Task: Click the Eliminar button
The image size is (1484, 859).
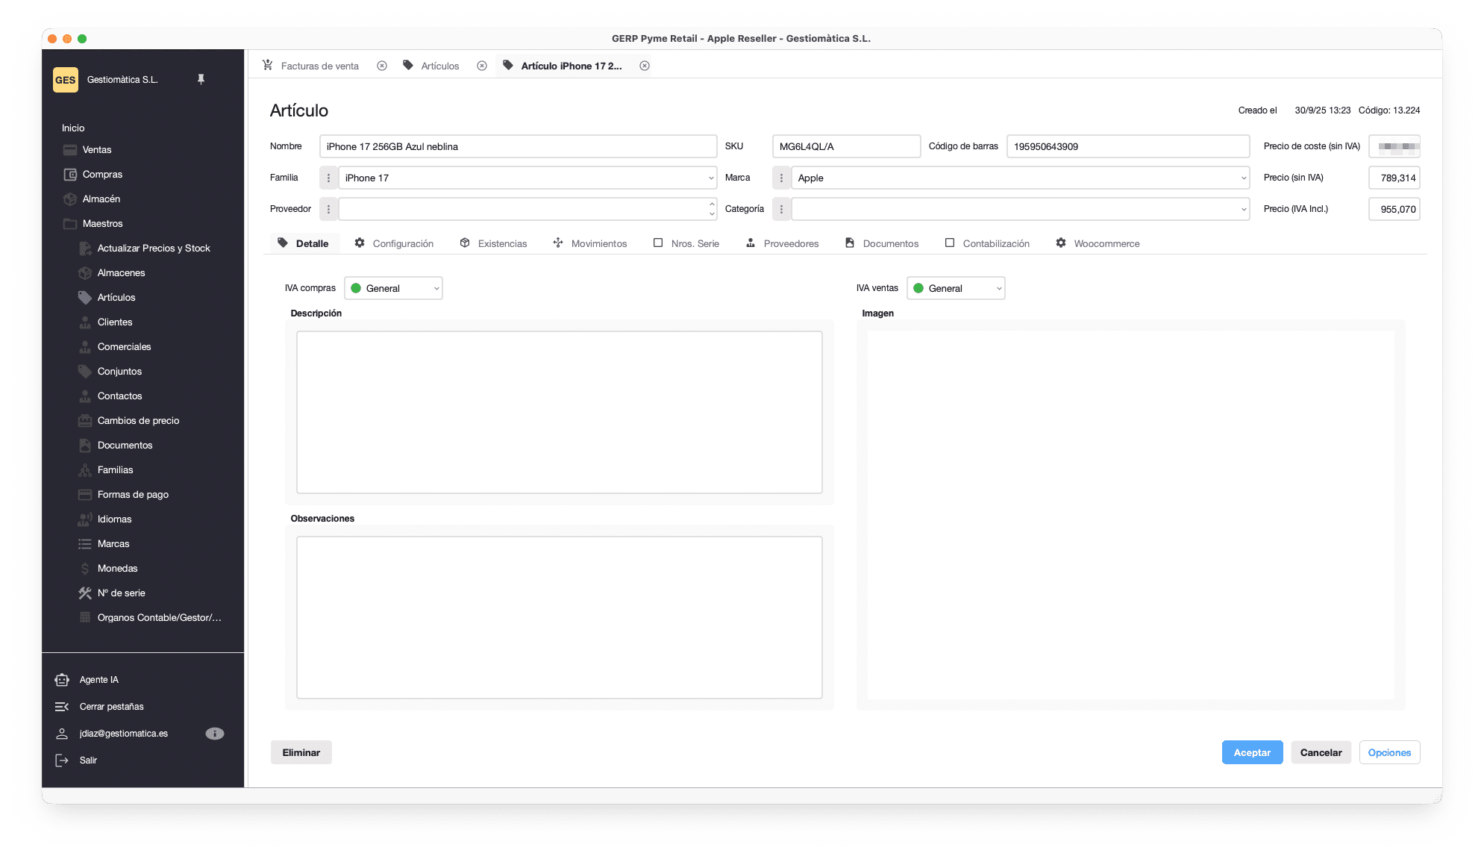Action: 301,753
